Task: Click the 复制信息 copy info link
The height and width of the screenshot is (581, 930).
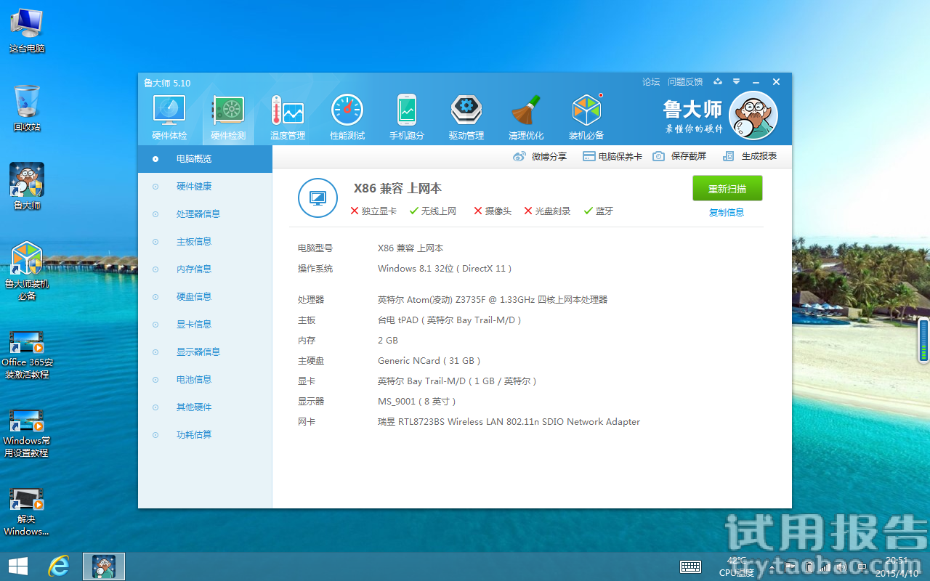Action: tap(727, 213)
